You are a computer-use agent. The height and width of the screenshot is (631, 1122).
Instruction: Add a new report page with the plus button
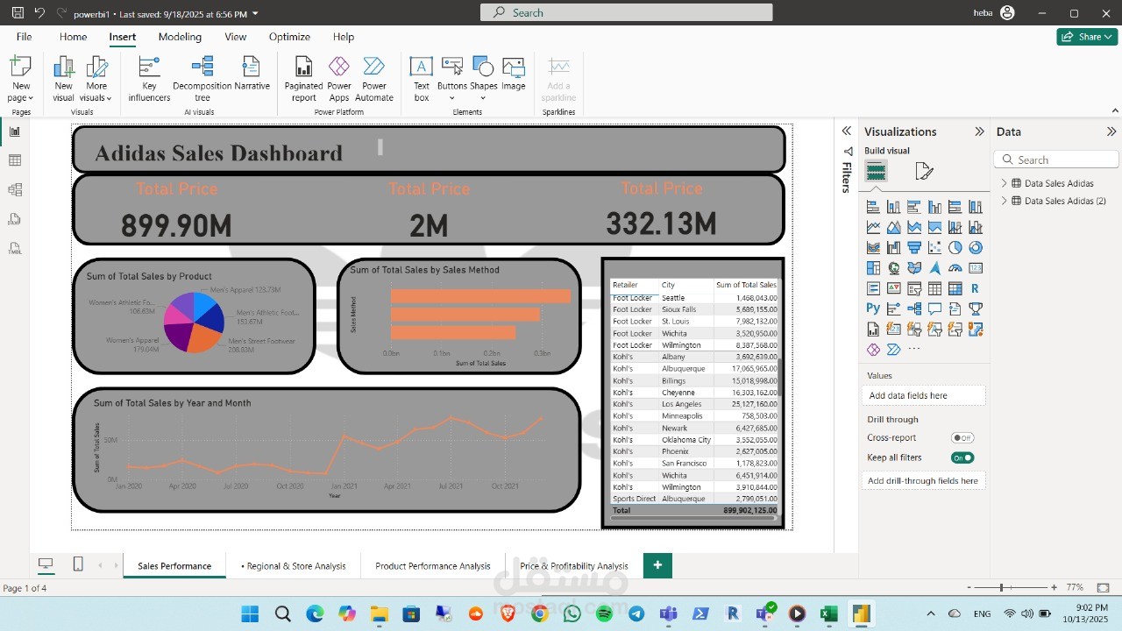tap(657, 566)
